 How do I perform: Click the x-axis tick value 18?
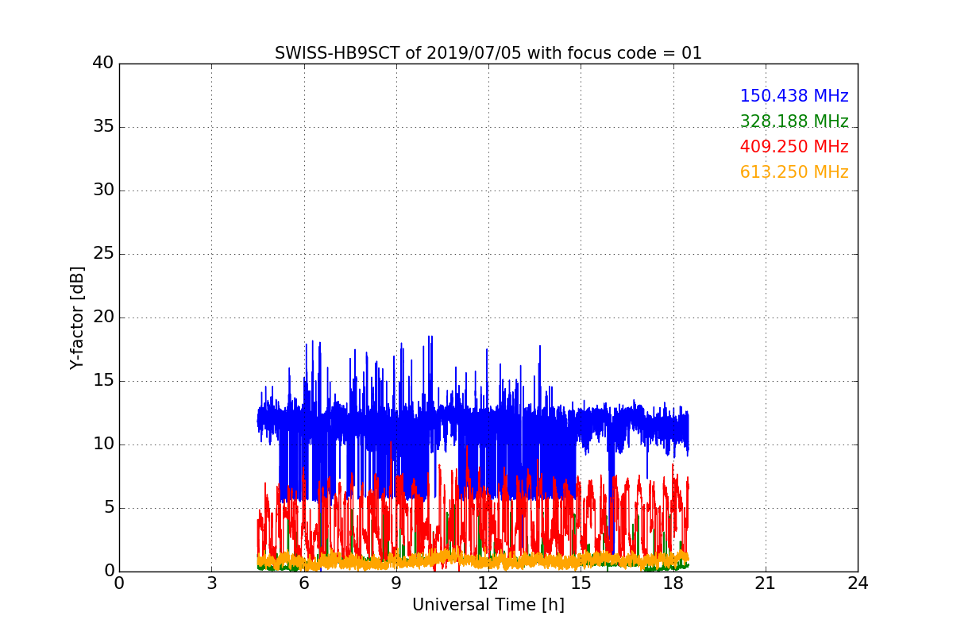(x=673, y=583)
